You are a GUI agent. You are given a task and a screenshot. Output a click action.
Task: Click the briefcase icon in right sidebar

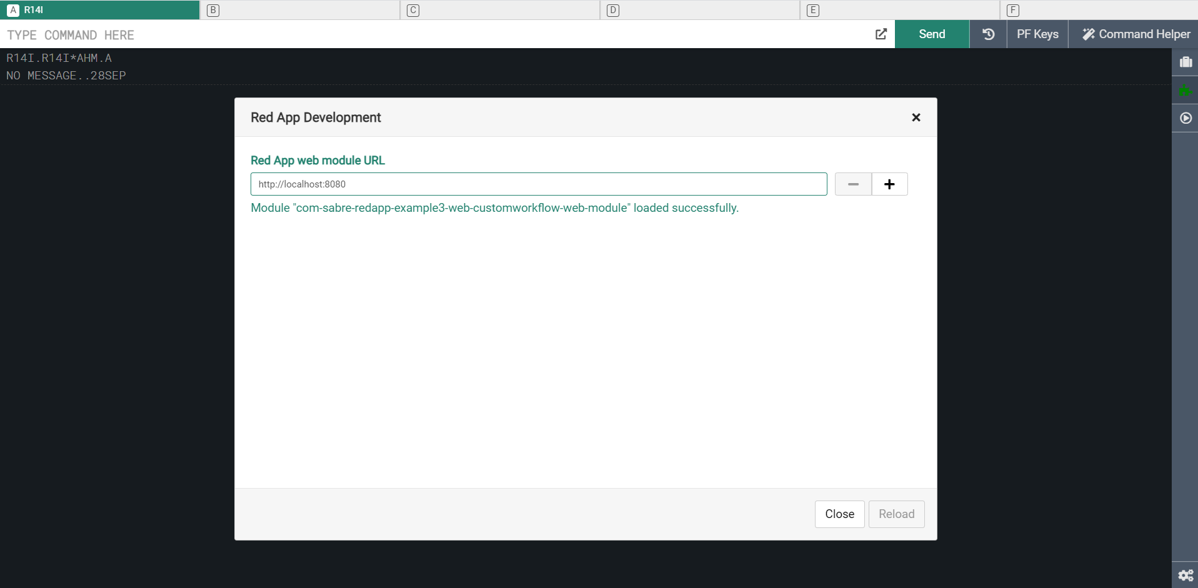click(x=1186, y=62)
